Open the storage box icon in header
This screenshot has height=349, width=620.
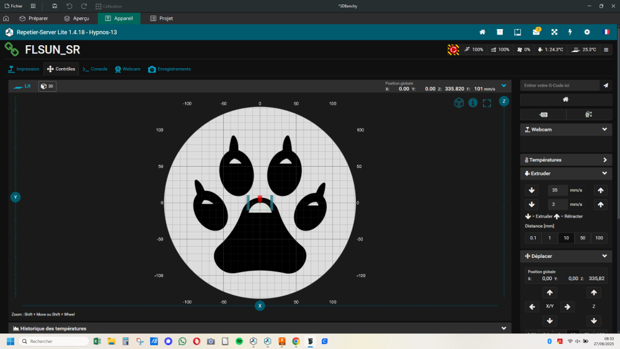point(500,32)
